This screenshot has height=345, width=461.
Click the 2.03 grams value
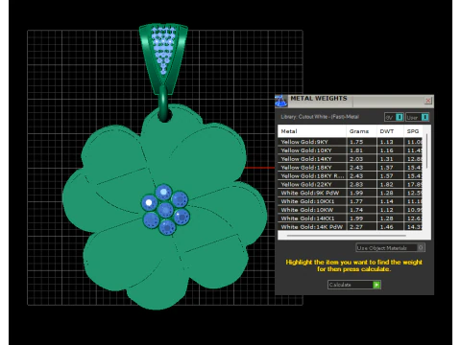click(356, 159)
